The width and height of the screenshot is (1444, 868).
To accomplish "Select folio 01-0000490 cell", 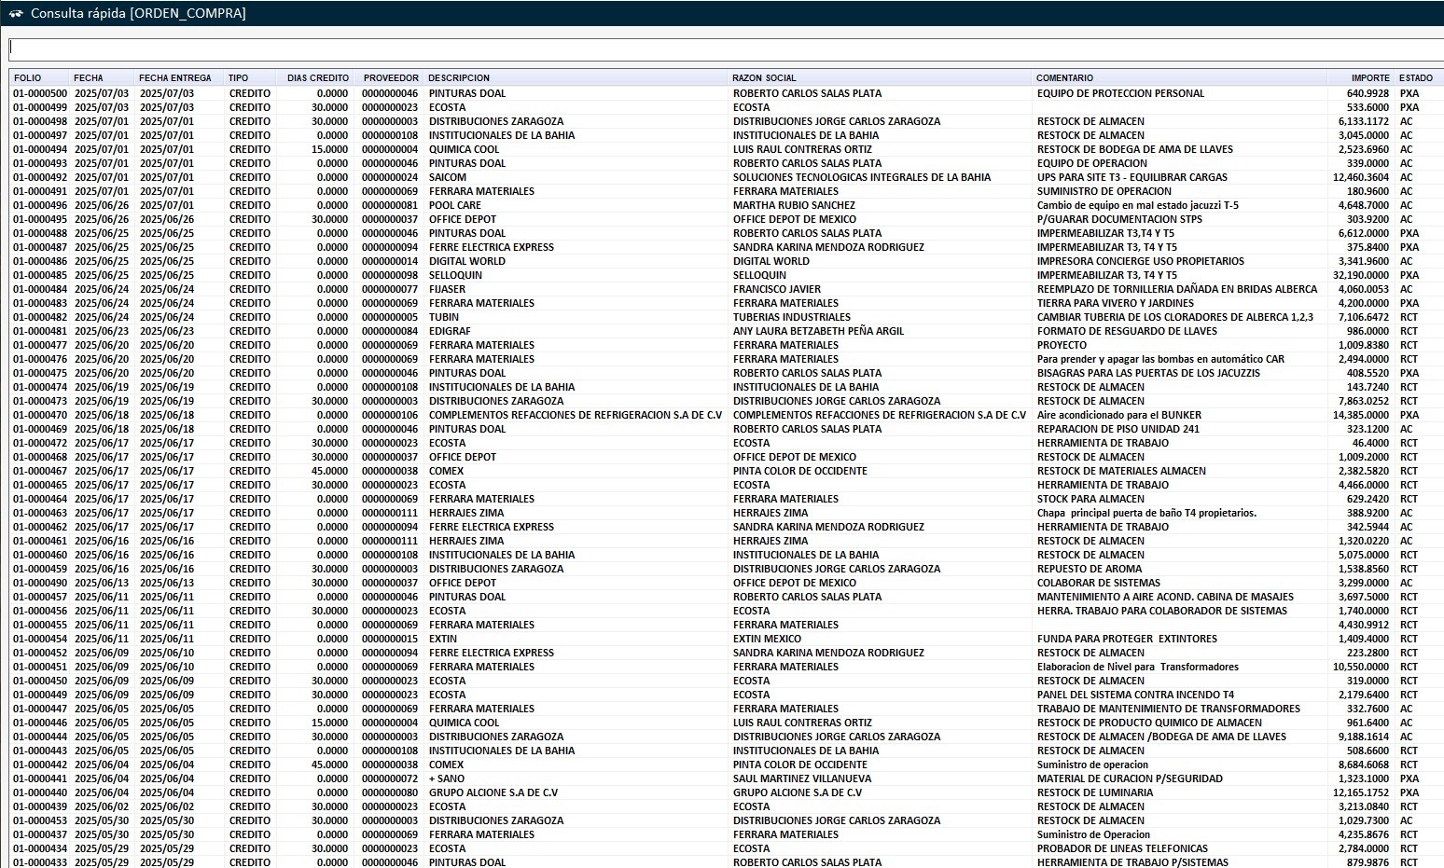I will click(x=40, y=583).
